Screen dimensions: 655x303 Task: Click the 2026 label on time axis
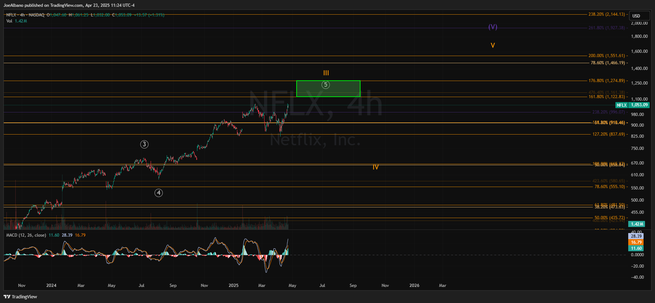coord(414,286)
